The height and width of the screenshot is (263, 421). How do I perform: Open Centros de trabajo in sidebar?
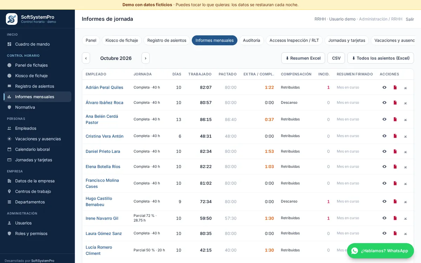(x=37, y=191)
